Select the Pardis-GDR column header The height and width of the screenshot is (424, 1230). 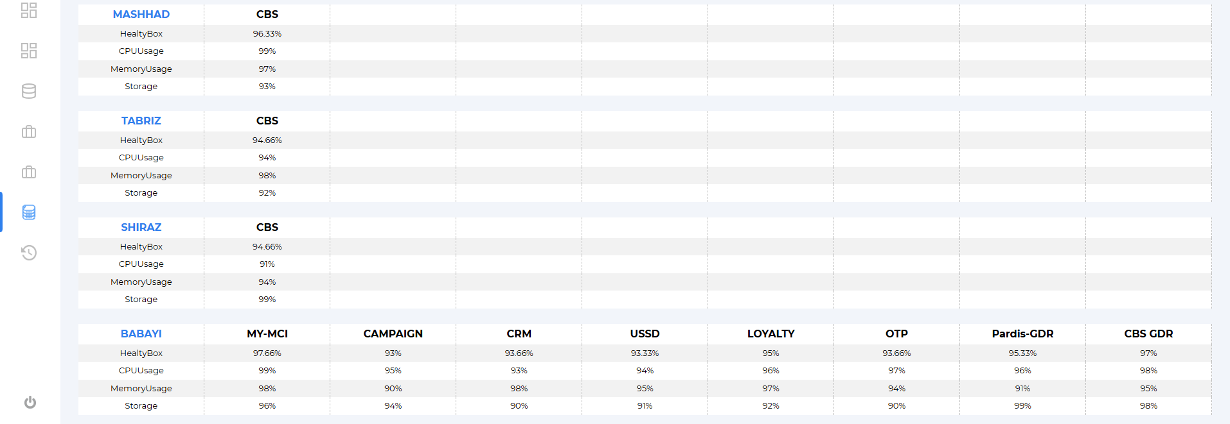pos(1022,334)
